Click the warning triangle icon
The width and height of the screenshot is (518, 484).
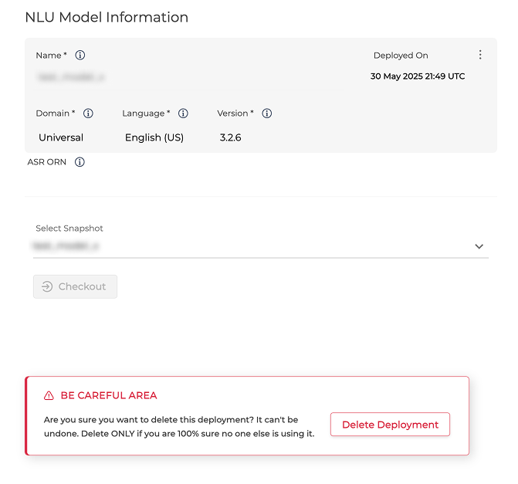(x=49, y=396)
